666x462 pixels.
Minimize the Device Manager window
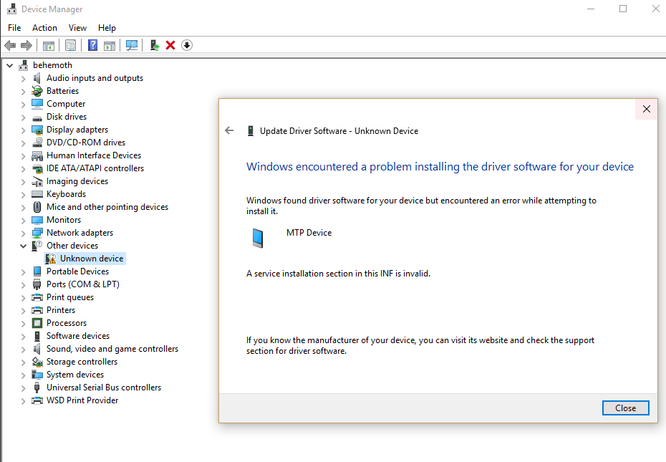tap(591, 9)
